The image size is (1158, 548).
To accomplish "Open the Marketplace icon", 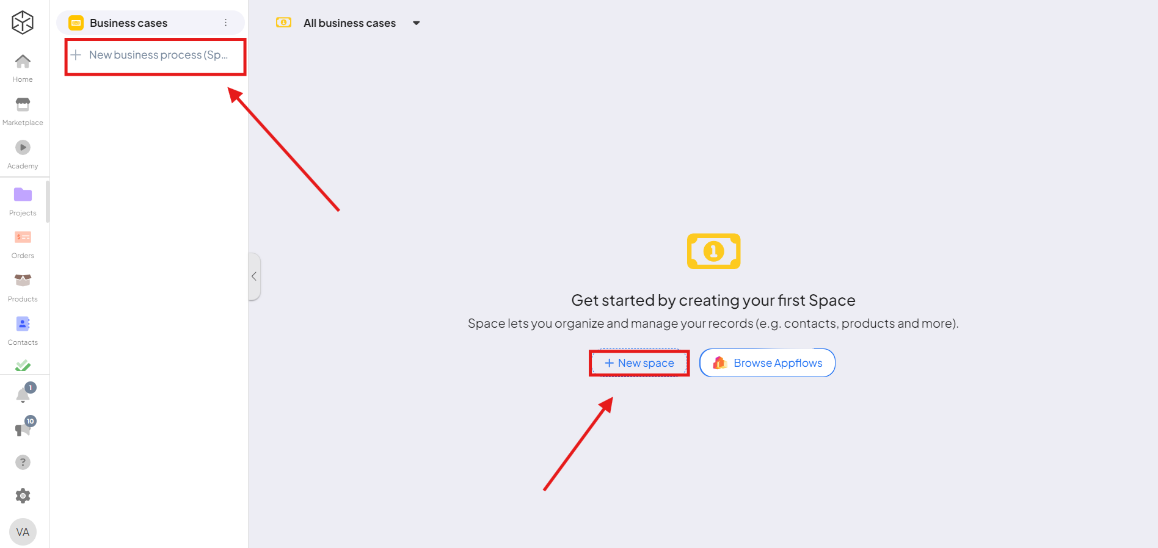I will pyautogui.click(x=23, y=111).
